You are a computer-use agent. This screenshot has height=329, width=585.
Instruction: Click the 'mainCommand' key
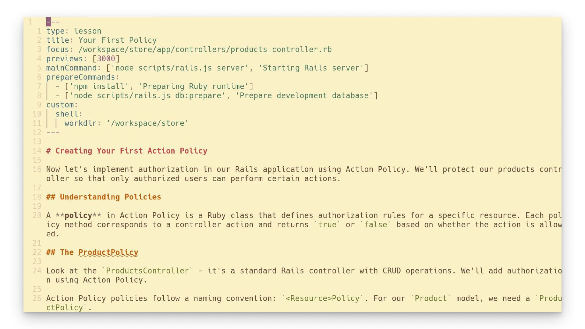click(71, 68)
